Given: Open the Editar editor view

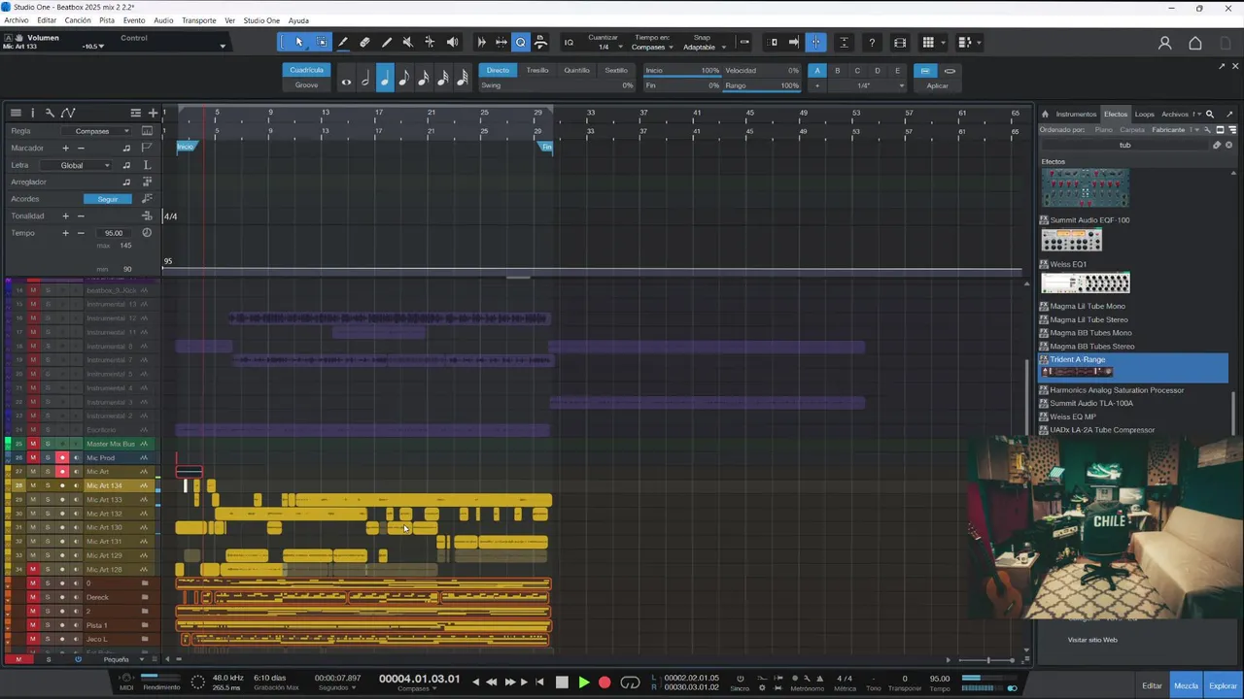Looking at the screenshot, I should [1152, 685].
